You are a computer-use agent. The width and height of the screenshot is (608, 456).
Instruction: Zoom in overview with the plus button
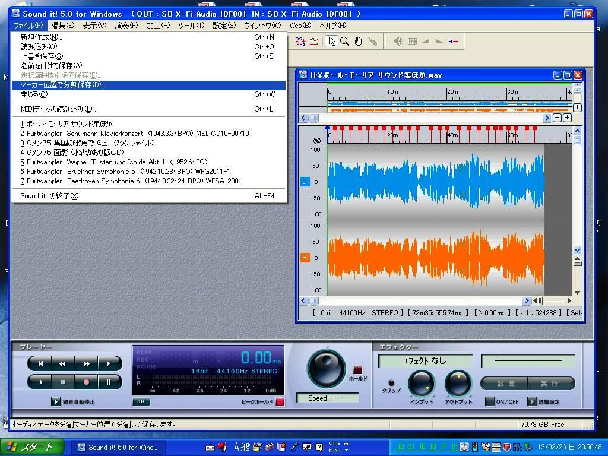[x=567, y=118]
